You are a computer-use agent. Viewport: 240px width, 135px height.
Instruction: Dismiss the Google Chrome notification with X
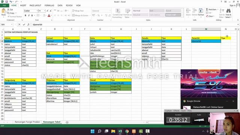coord(233,101)
